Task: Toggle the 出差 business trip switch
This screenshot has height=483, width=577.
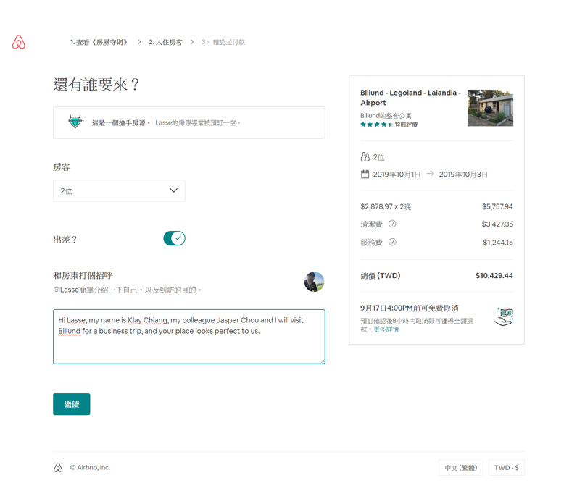Action: coord(175,238)
